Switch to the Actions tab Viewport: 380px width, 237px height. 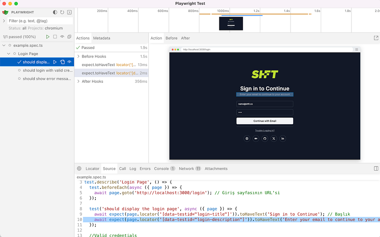point(83,38)
